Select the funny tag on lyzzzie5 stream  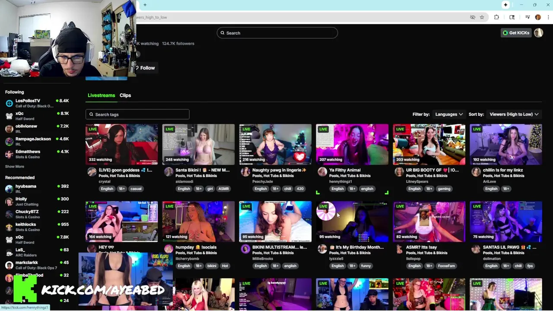tap(366, 266)
